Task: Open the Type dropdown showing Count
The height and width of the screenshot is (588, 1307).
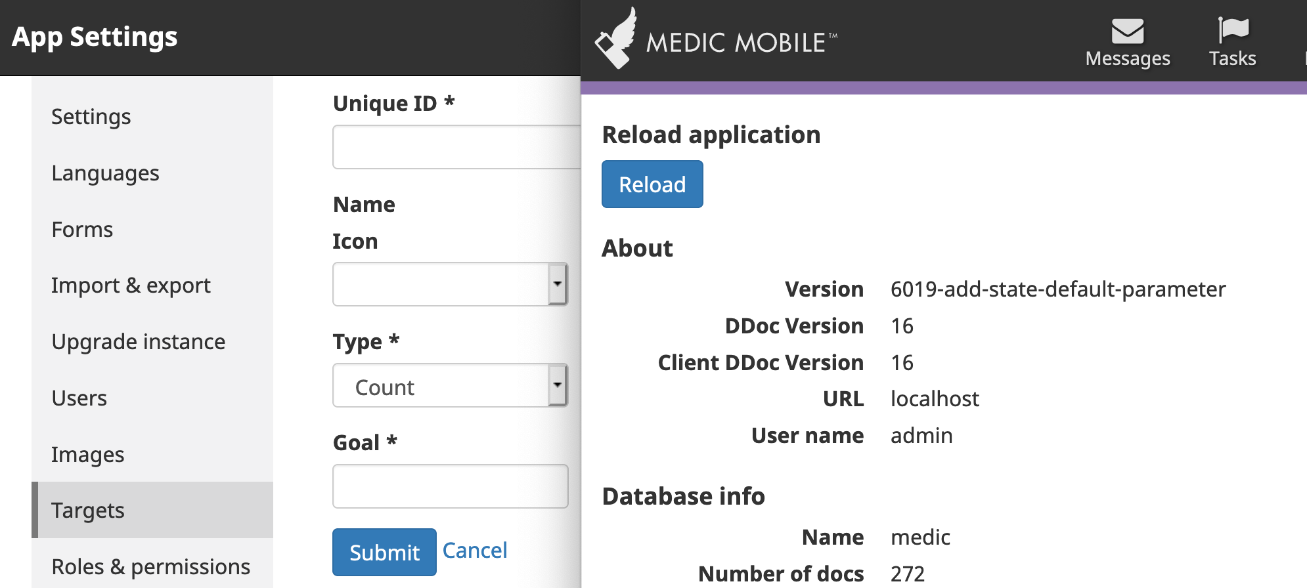Action: (x=450, y=385)
